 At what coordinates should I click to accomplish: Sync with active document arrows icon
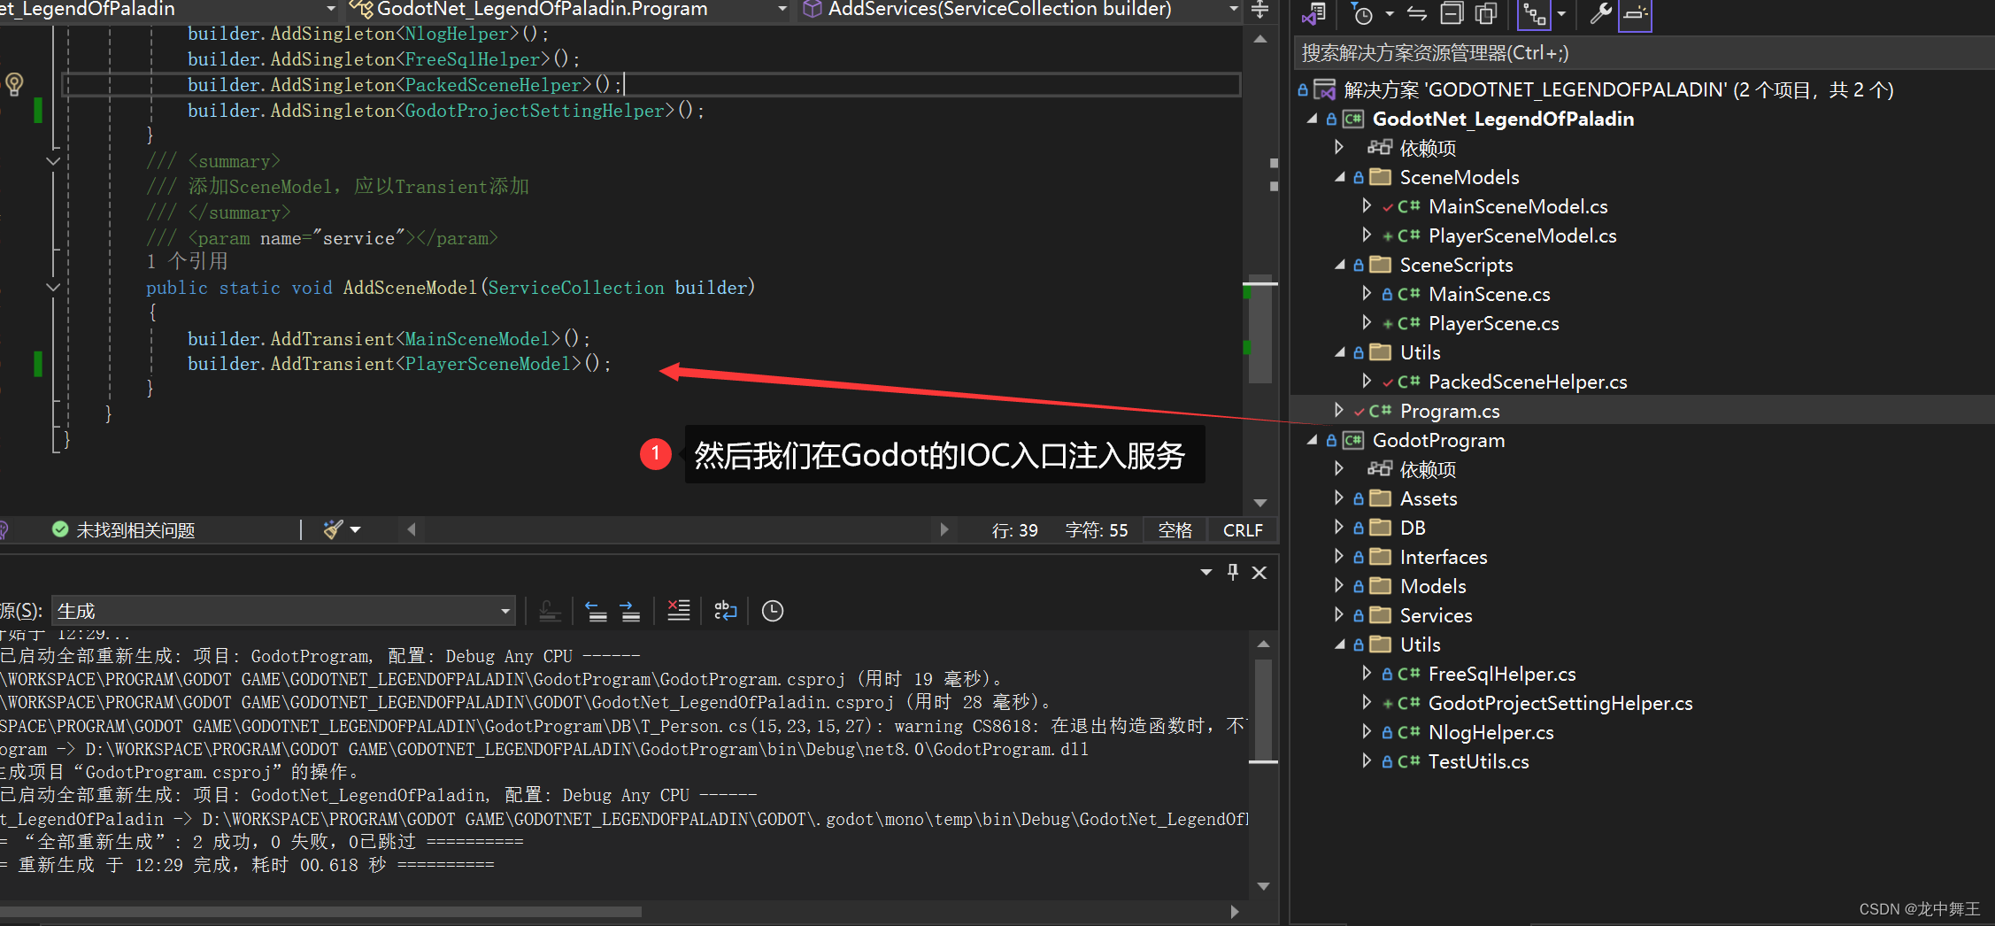click(1417, 14)
